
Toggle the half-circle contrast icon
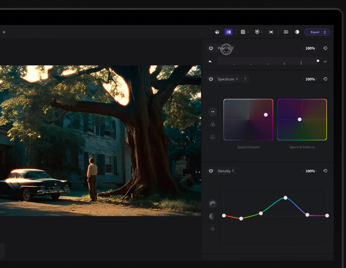pyautogui.click(x=297, y=32)
